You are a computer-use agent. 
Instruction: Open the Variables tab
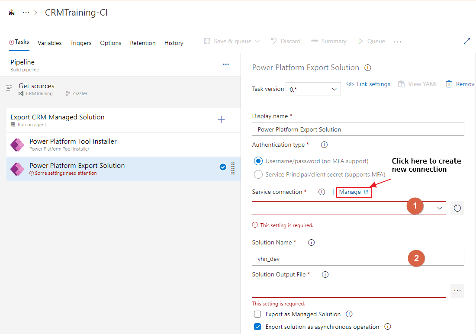pos(49,43)
